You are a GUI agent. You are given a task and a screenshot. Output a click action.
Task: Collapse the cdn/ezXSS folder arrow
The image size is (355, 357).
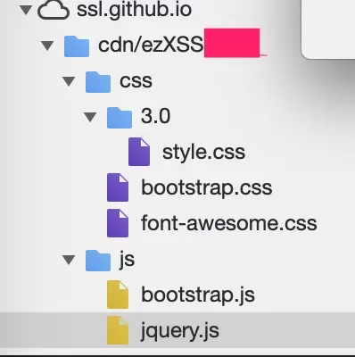[47, 46]
